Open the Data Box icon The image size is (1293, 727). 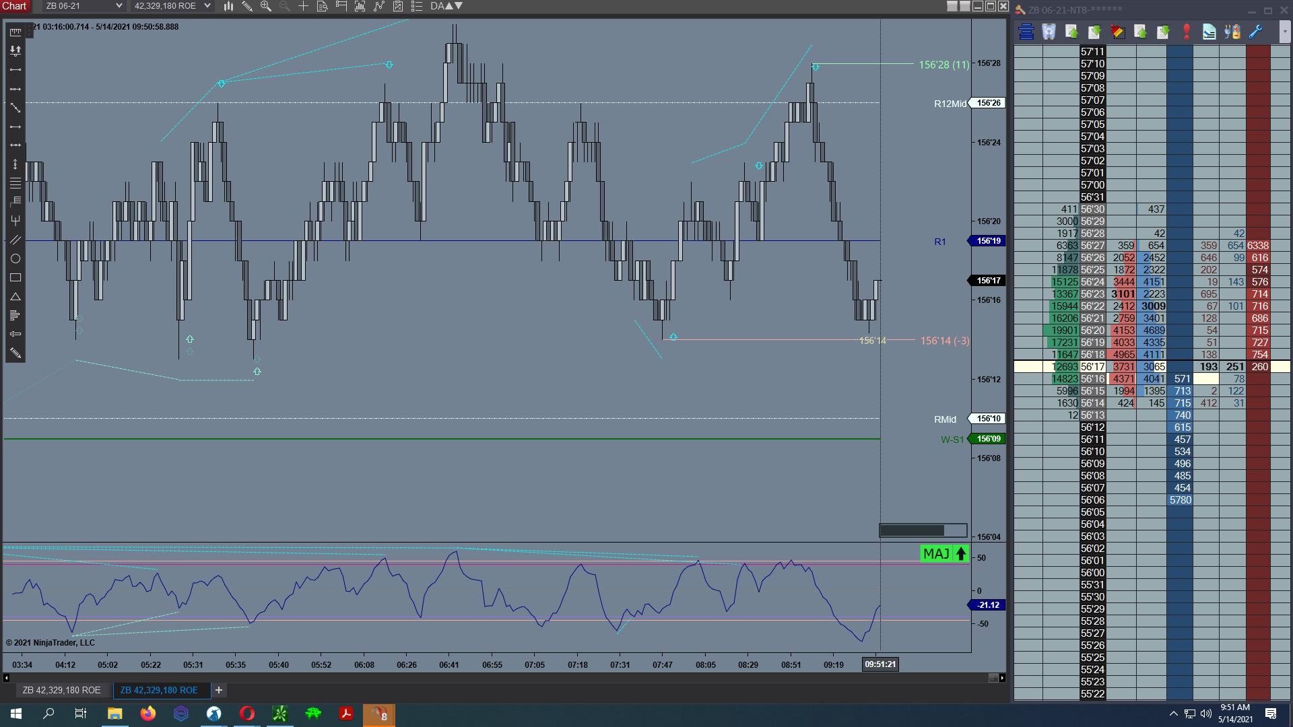[x=323, y=6]
